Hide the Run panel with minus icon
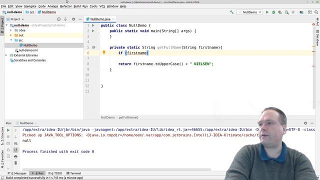320x180 pixels. click(x=312, y=123)
